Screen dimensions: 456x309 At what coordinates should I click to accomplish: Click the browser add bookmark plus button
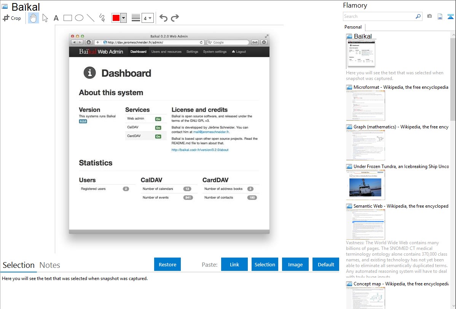[x=97, y=42]
